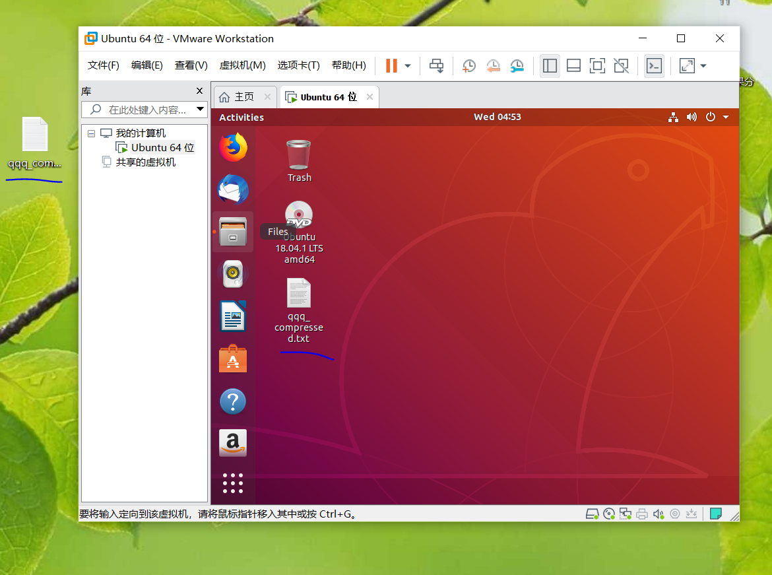The height and width of the screenshot is (575, 772).
Task: Select the Ubuntu 18.04.1 LTS DVD icon
Action: point(299,232)
